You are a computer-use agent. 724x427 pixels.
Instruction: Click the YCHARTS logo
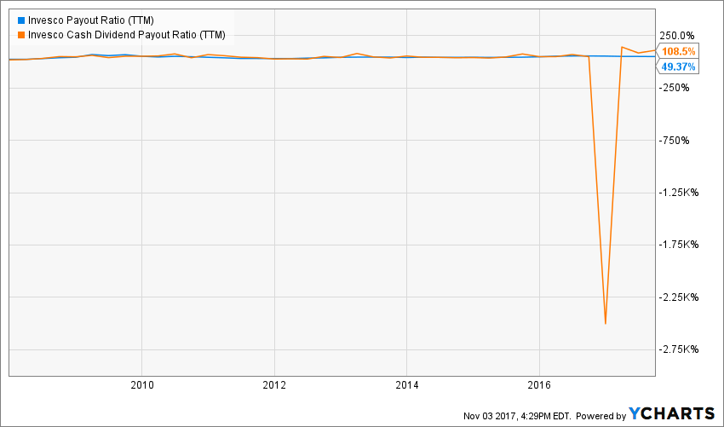pyautogui.click(x=672, y=413)
